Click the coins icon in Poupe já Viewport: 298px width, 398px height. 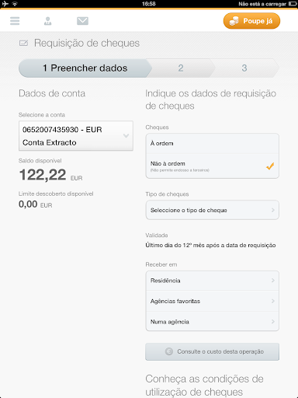pyautogui.click(x=234, y=21)
